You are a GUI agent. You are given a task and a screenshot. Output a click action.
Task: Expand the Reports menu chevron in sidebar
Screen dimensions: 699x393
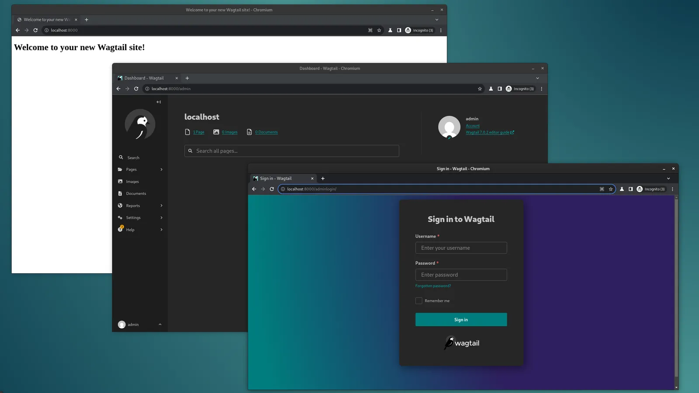point(161,206)
